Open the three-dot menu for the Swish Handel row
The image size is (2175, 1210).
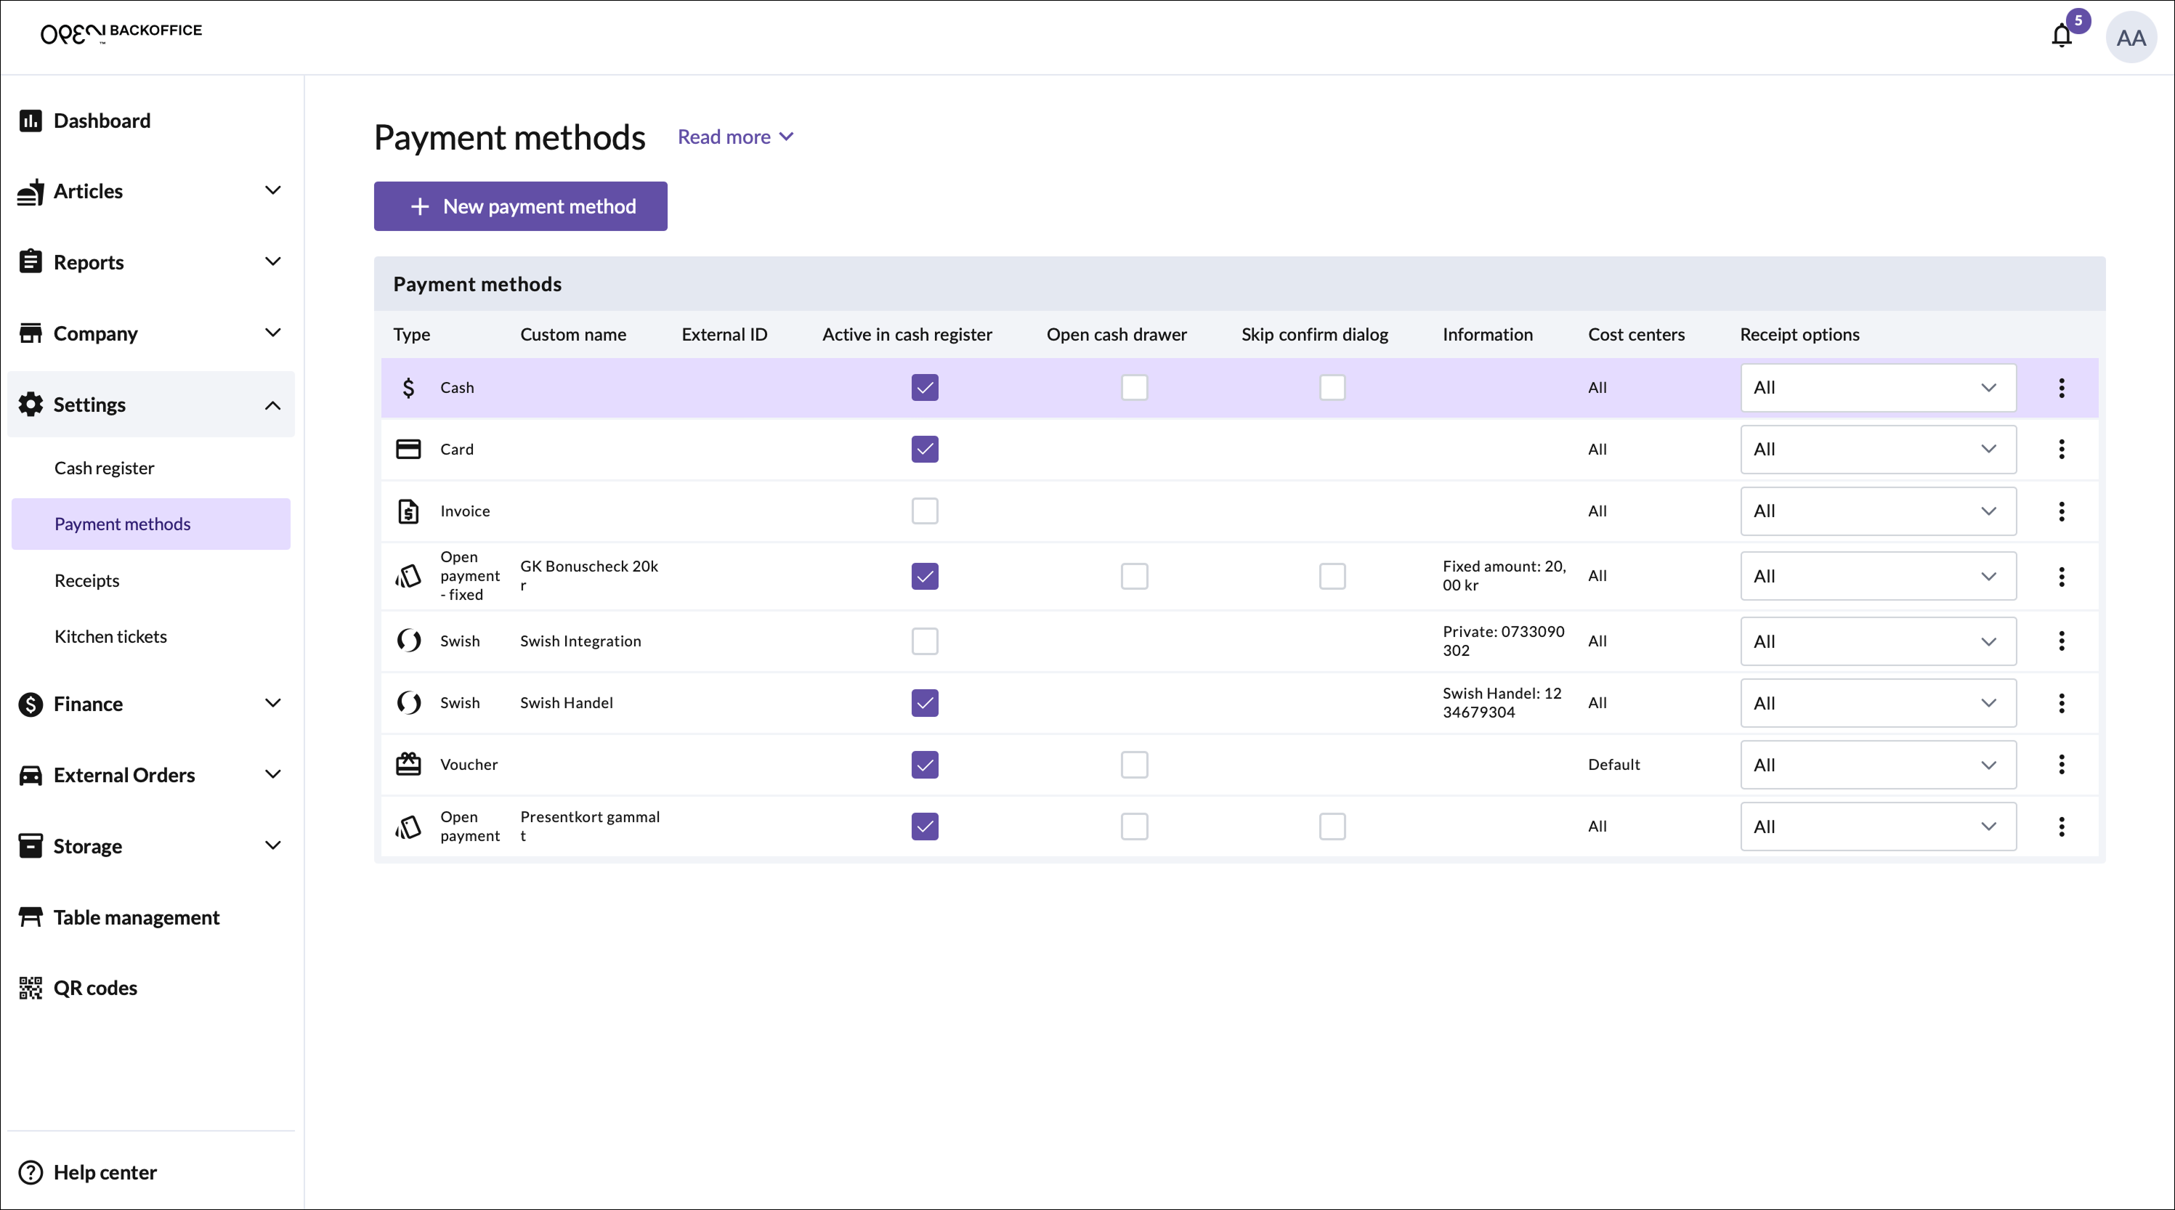coord(2061,702)
